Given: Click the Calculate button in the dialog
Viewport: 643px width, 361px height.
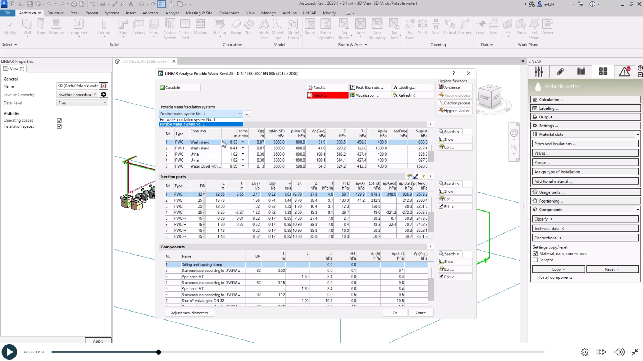Looking at the screenshot, I should (179, 88).
